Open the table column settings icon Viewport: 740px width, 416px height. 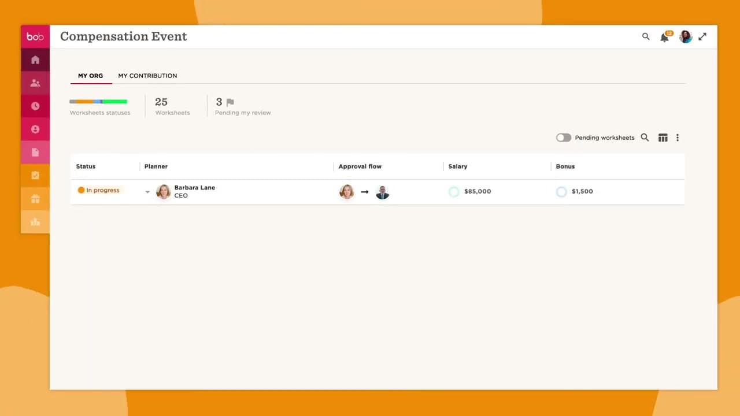(663, 138)
